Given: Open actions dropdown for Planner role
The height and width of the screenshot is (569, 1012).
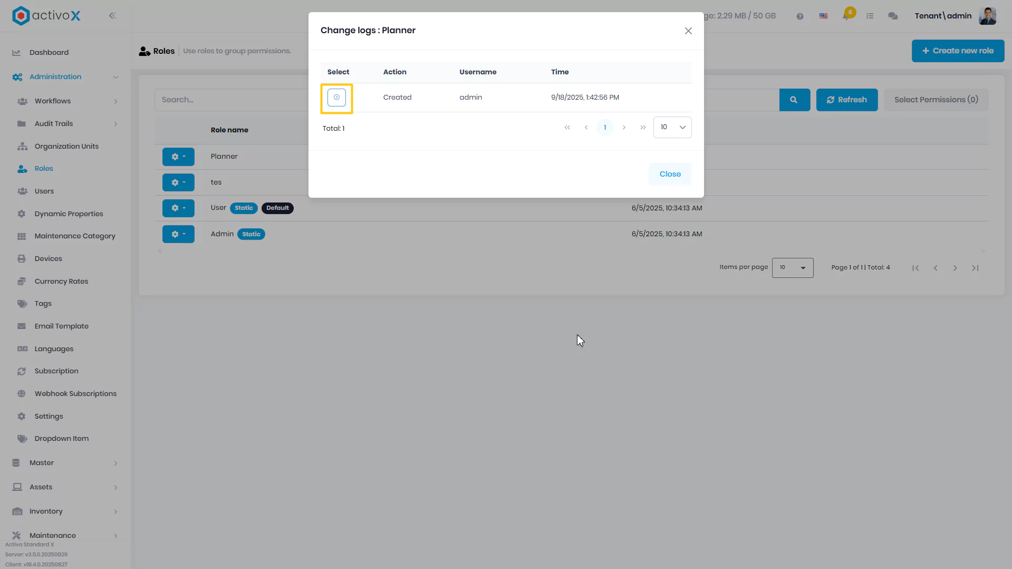Looking at the screenshot, I should (178, 157).
